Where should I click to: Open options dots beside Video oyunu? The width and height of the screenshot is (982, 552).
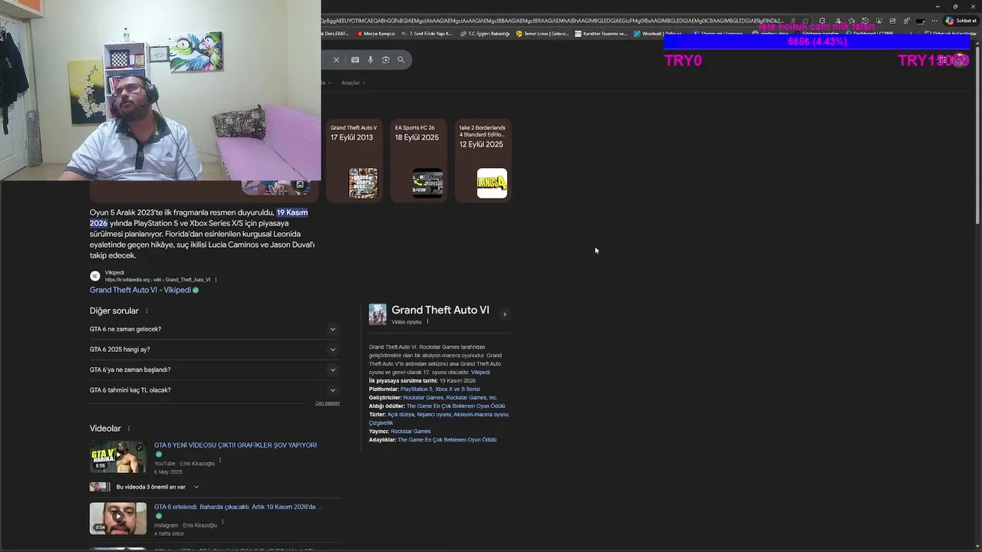click(427, 322)
